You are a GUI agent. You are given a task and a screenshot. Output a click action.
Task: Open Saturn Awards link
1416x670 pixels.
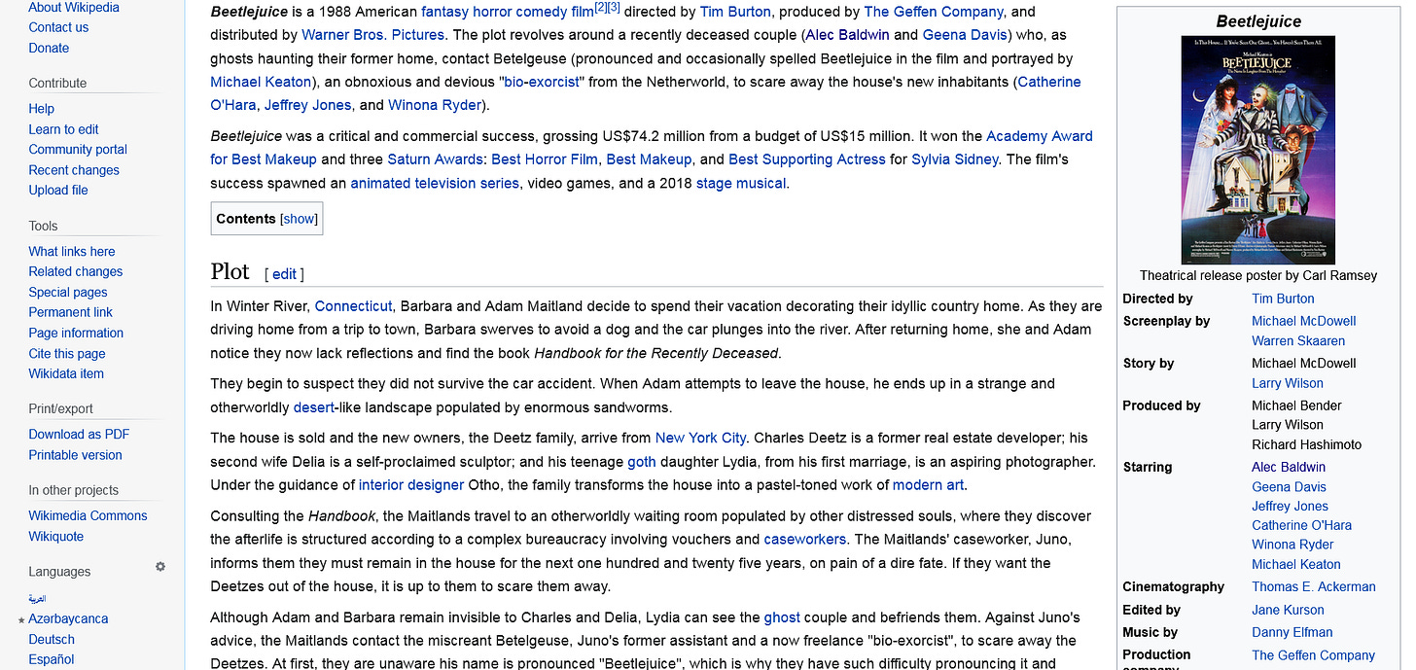click(435, 160)
